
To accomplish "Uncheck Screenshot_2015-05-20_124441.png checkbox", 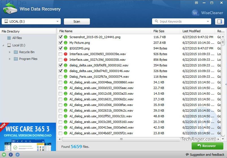I will pyautogui.click(x=60, y=37).
